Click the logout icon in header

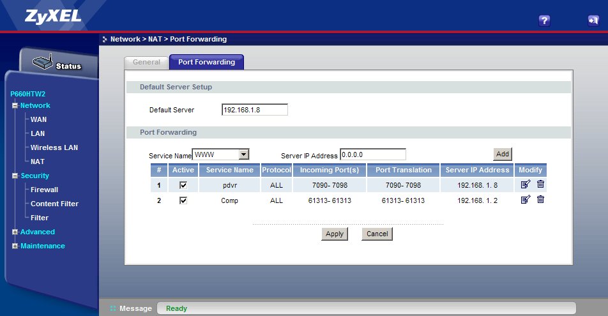pos(593,20)
